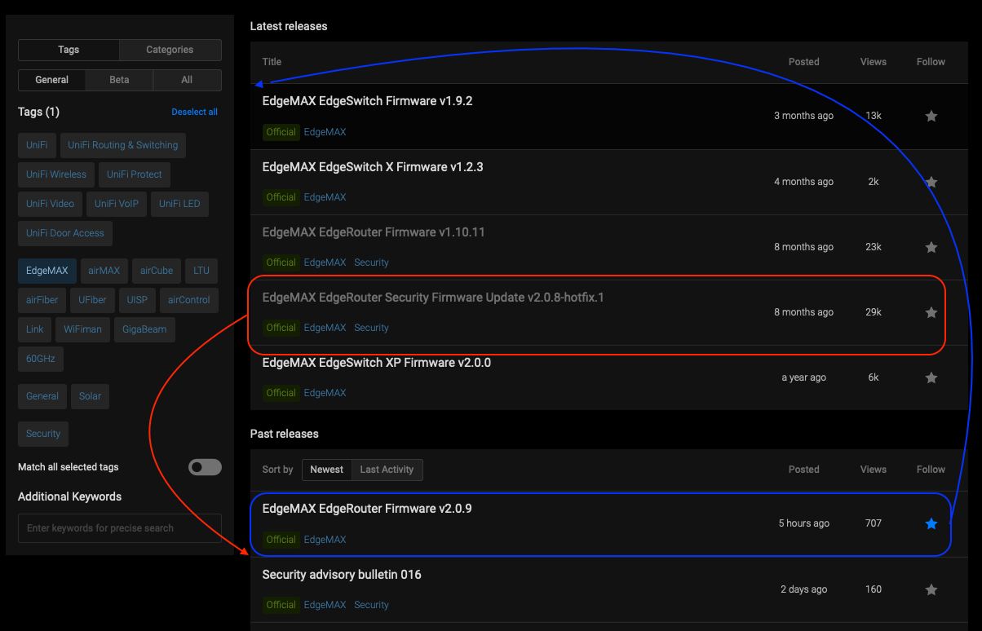Deselect the active EdgeMAX tag
The image size is (982, 631).
pyautogui.click(x=47, y=271)
